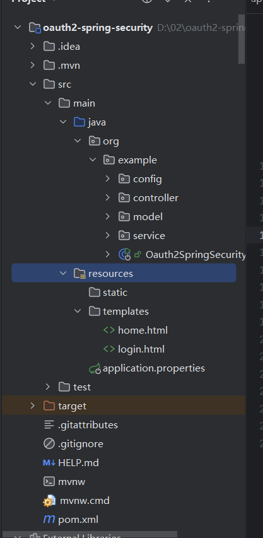Expand the service package chevron
The width and height of the screenshot is (263, 538).
(x=108, y=235)
